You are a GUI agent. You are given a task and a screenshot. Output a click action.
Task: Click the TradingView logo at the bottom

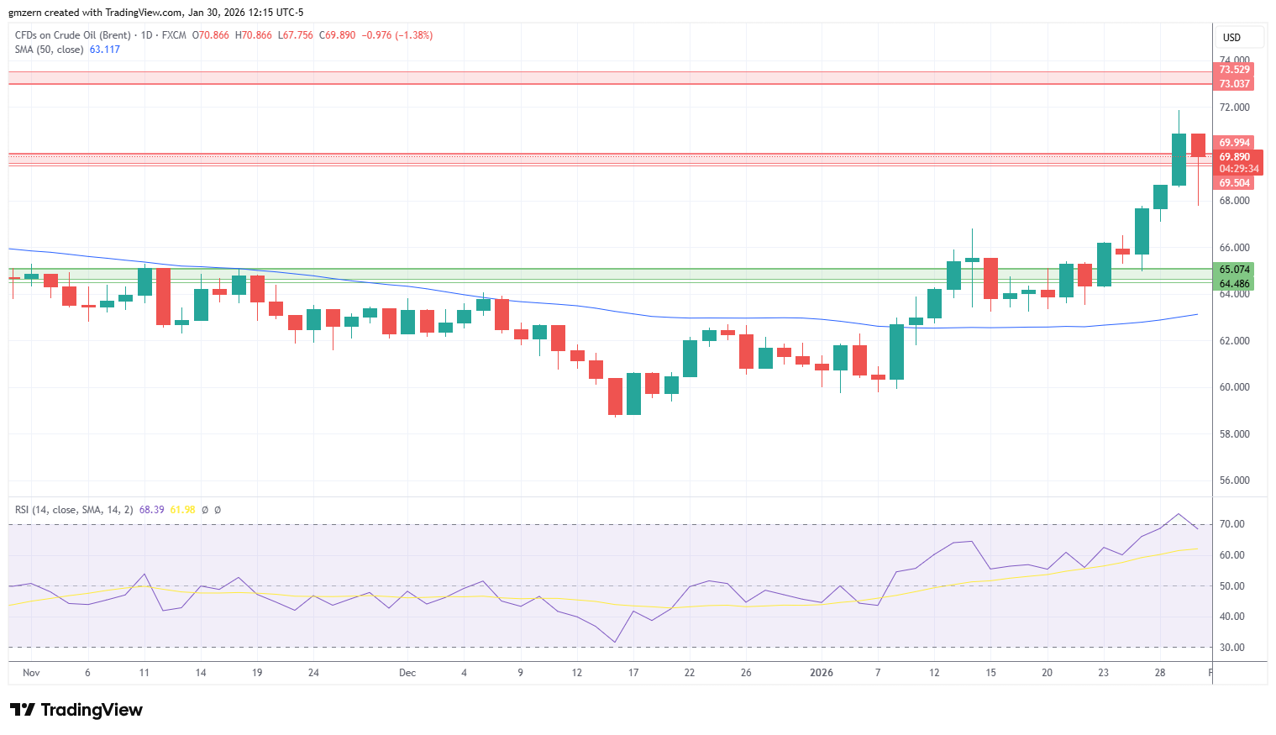click(x=76, y=710)
